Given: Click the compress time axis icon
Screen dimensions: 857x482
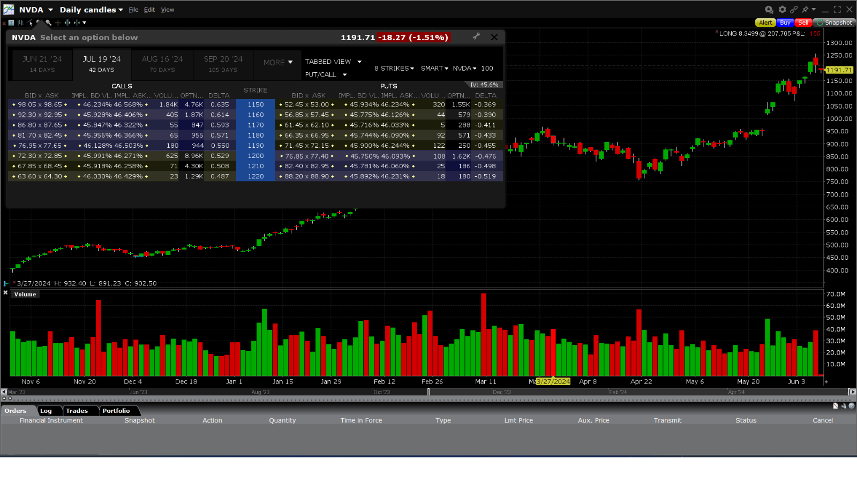Looking at the screenshot, I should [77, 22].
